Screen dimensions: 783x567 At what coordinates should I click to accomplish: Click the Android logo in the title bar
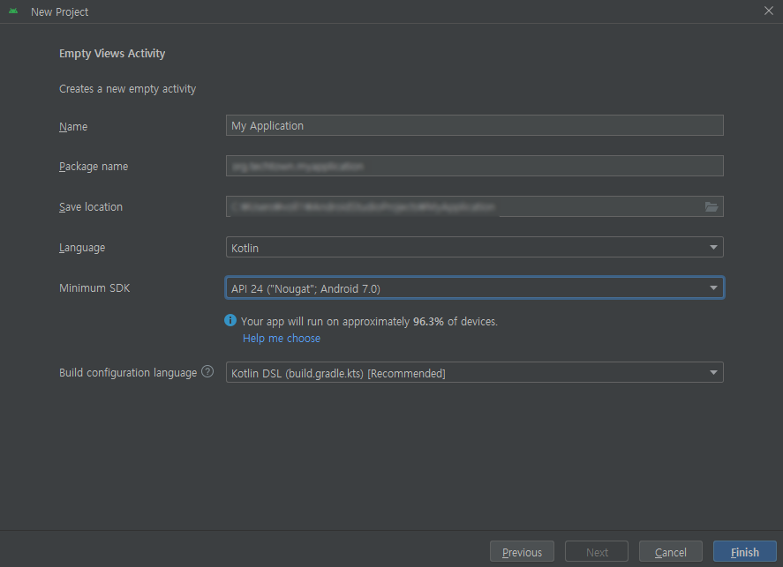click(13, 11)
